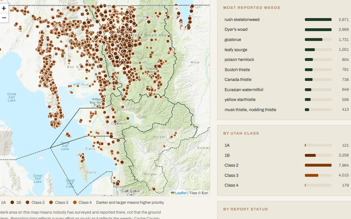Click the Class 3 row label
The height and width of the screenshot is (219, 351).
[231, 175]
